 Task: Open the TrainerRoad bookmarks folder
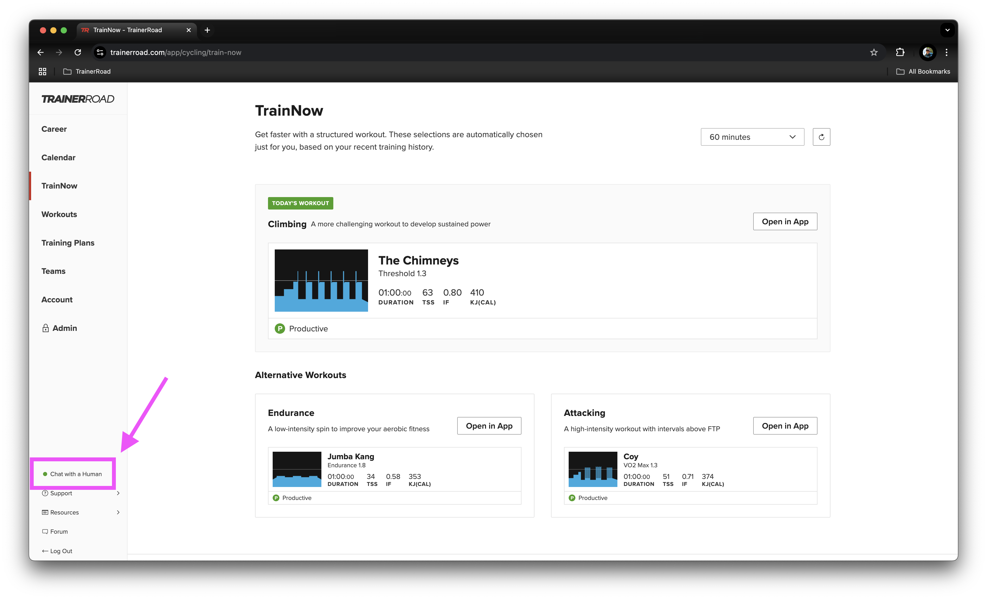[x=87, y=71]
